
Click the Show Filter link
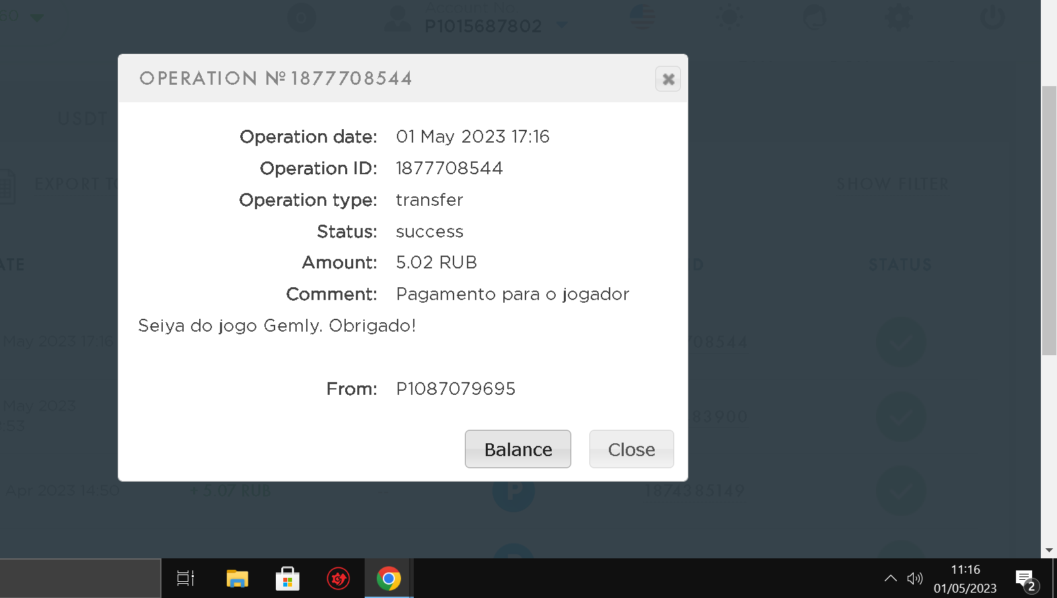892,184
